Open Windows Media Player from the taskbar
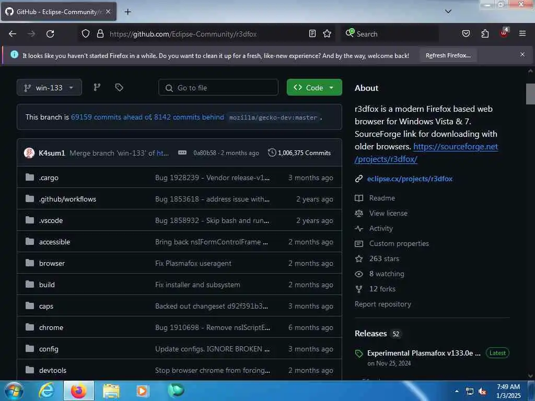This screenshot has width=535, height=401. 143,391
